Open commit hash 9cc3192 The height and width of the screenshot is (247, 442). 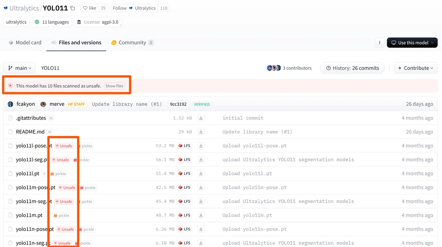coord(178,104)
